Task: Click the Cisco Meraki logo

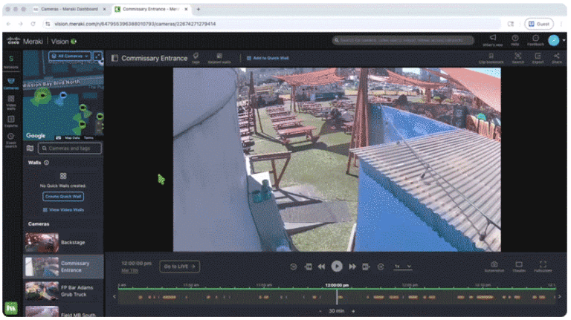Action: pyautogui.click(x=25, y=42)
